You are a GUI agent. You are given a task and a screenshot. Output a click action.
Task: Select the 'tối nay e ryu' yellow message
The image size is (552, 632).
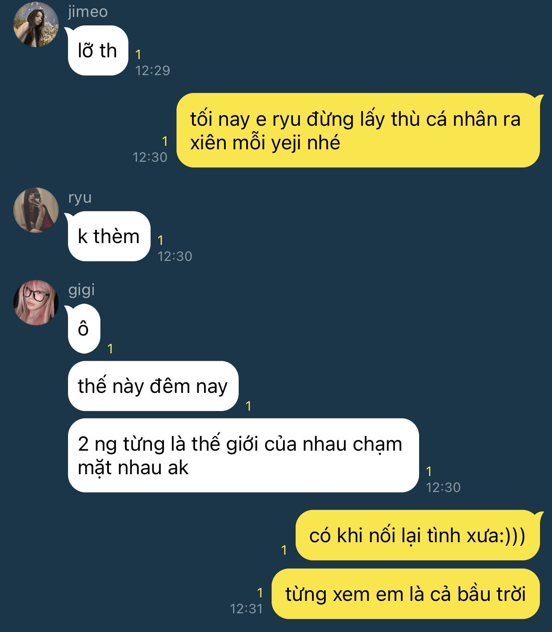[358, 130]
